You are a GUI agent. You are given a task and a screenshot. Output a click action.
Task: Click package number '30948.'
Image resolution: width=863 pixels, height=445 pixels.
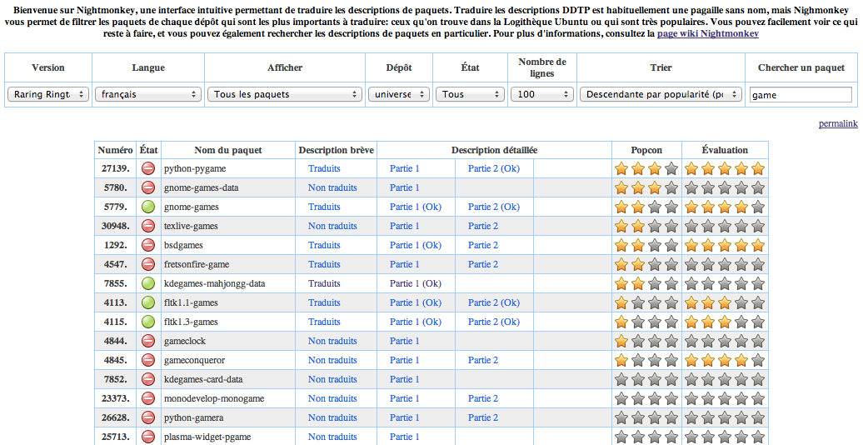[x=117, y=226]
